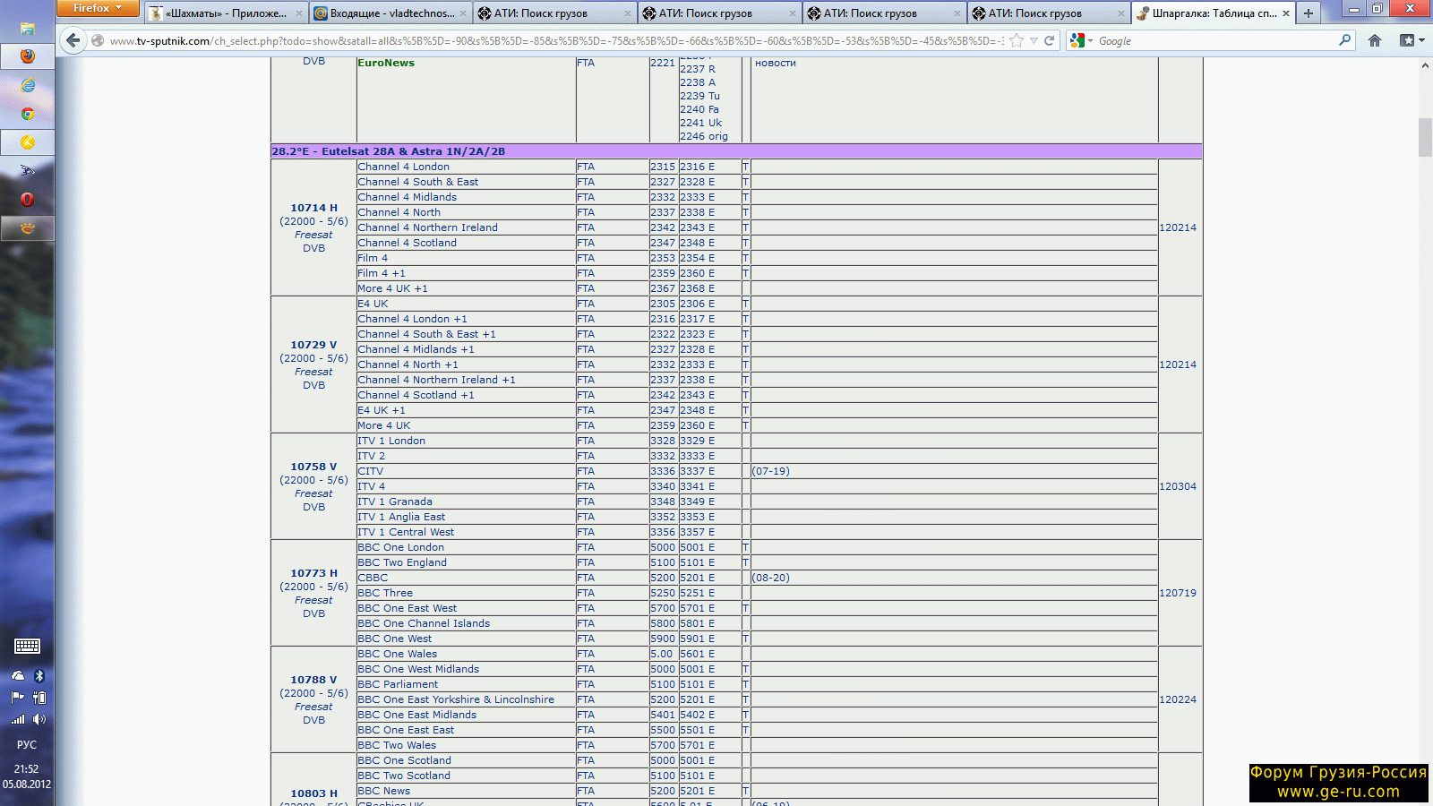This screenshot has width=1433, height=806.
Task: Select the Шпаргалка: Таблица tab
Action: [x=1214, y=13]
